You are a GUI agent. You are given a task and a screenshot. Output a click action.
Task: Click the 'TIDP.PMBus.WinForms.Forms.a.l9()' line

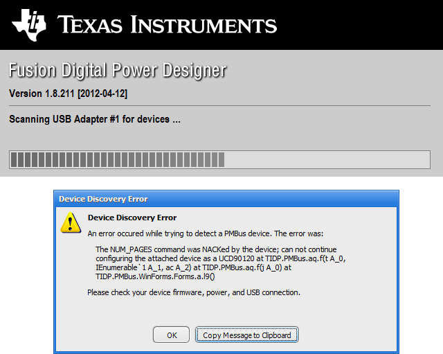coord(155,276)
